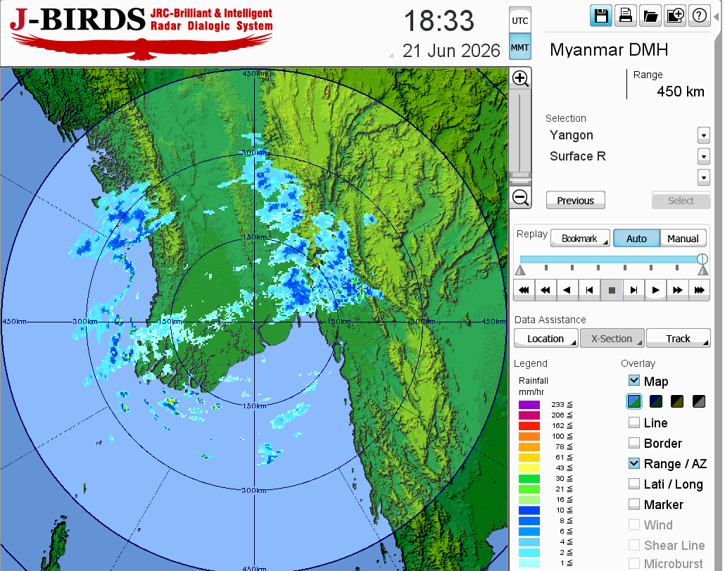Open the Track data assistance menu

678,339
